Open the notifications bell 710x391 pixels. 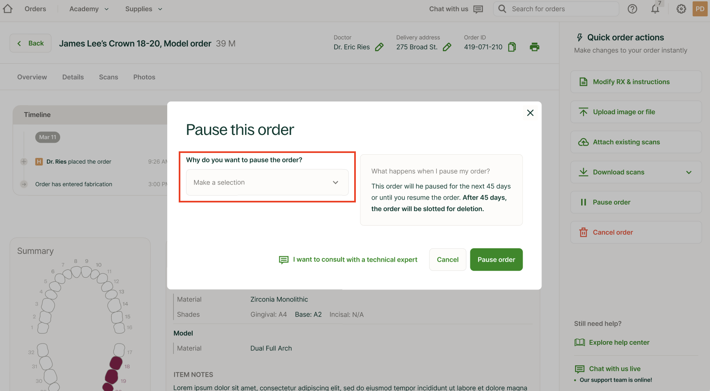655,9
